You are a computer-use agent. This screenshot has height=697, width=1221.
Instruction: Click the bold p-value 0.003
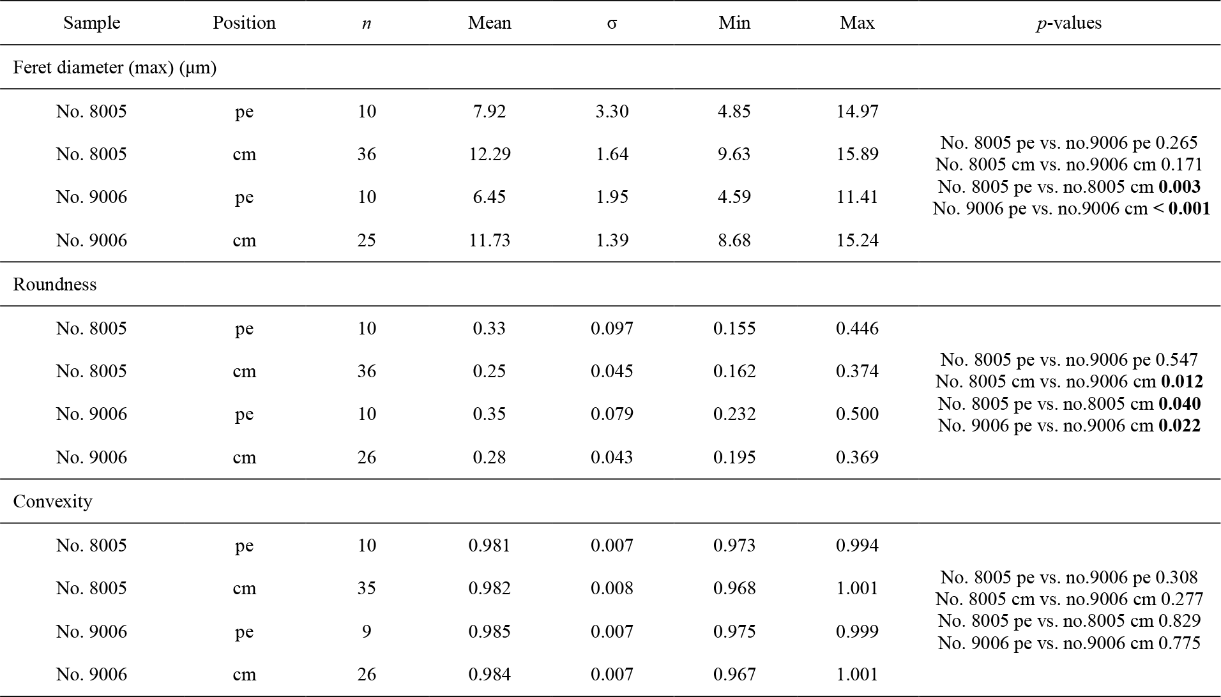[x=1179, y=186]
